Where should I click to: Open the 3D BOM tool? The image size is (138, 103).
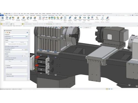tap(92, 18)
